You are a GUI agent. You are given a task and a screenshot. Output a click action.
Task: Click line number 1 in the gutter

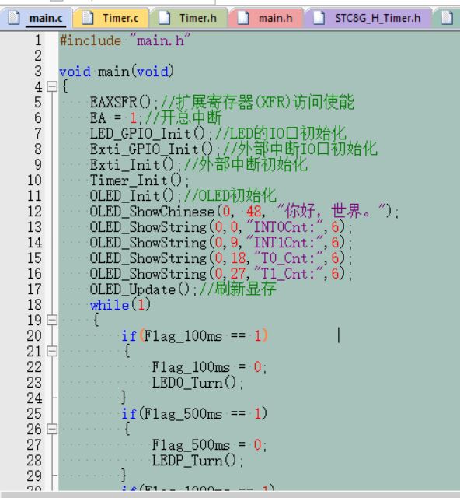(x=38, y=40)
